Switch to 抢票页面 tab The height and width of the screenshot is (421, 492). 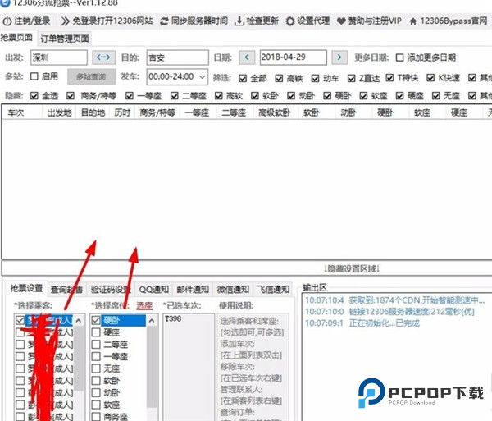tap(16, 38)
